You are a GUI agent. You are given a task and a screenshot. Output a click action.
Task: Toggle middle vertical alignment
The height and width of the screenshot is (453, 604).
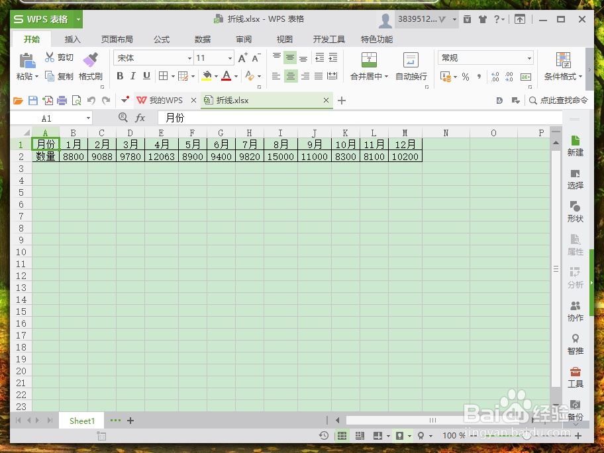coord(290,58)
